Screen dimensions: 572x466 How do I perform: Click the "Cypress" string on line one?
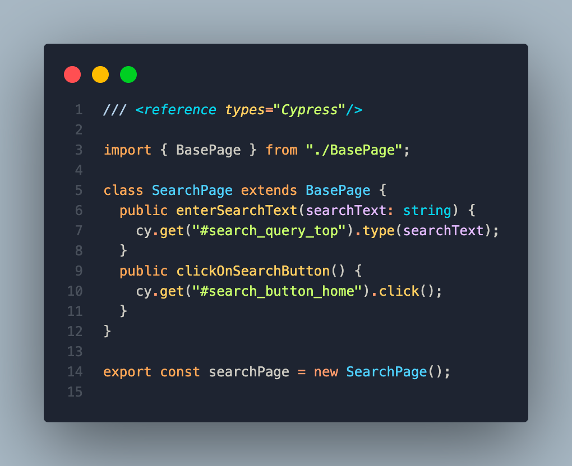point(310,110)
